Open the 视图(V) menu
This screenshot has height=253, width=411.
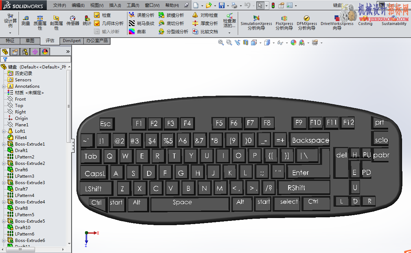(x=97, y=5)
